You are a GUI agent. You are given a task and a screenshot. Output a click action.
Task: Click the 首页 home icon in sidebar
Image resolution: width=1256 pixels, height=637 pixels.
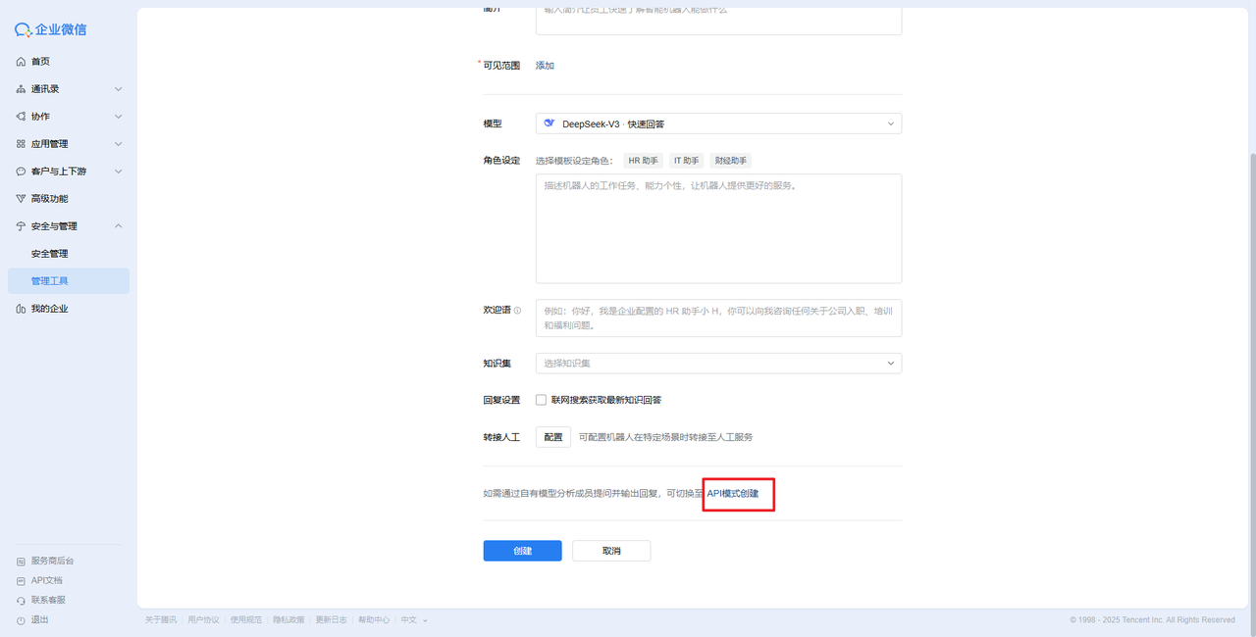click(x=21, y=62)
